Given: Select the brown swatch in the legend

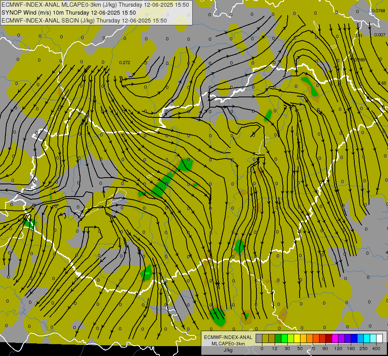Looking at the screenshot, I should click(x=272, y=339).
